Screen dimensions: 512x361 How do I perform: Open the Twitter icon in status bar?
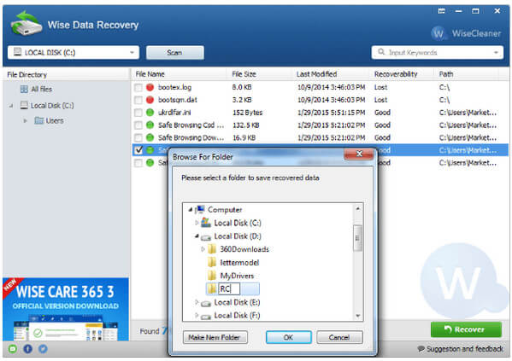tap(43, 349)
